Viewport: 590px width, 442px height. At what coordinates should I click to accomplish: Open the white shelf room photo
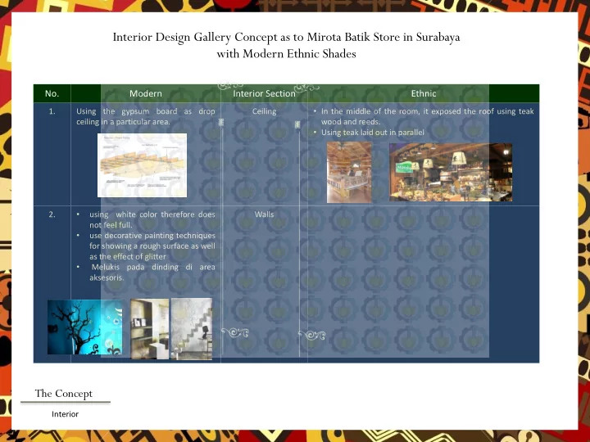point(150,329)
